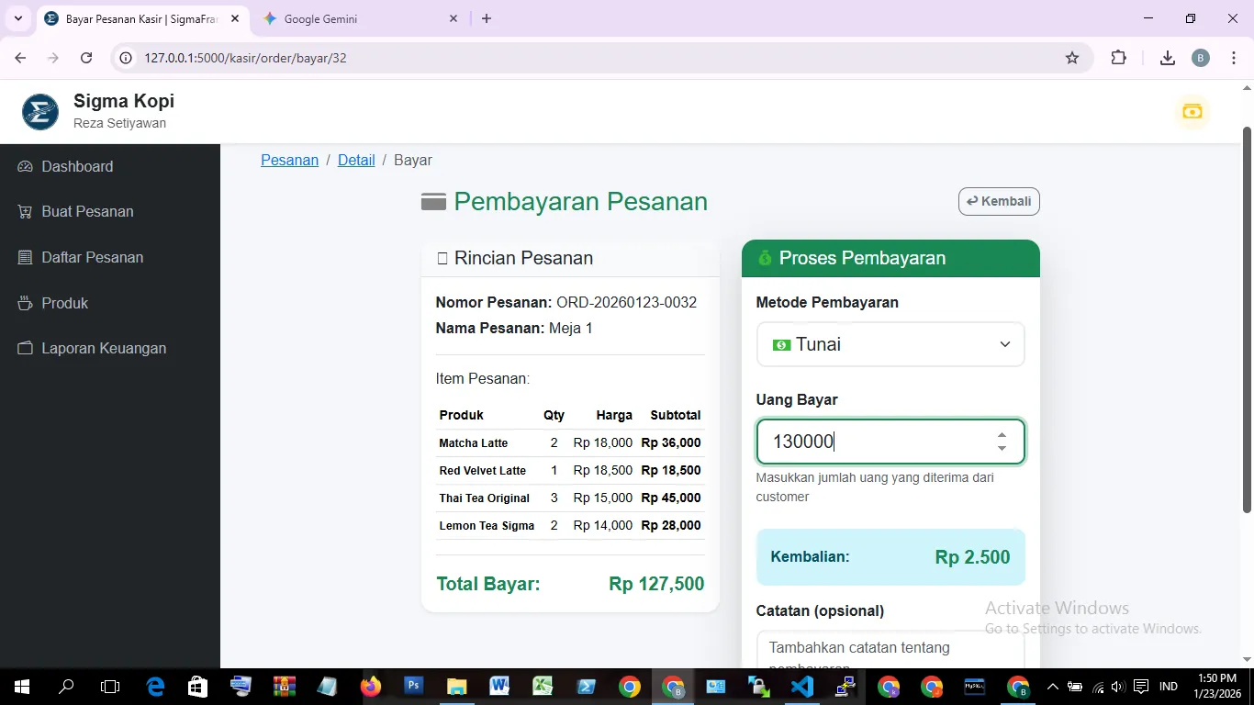Viewport: 1254px width, 705px height.
Task: Open Buat Pesanan in the sidebar
Action: [75, 211]
